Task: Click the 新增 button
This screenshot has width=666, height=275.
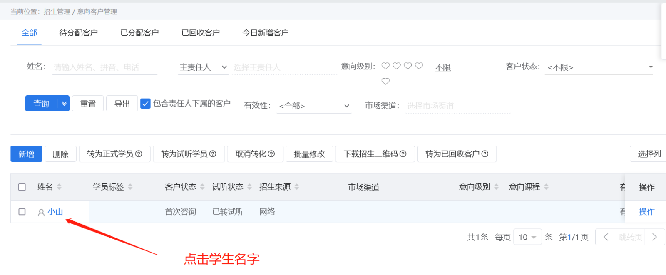Action: [x=26, y=154]
